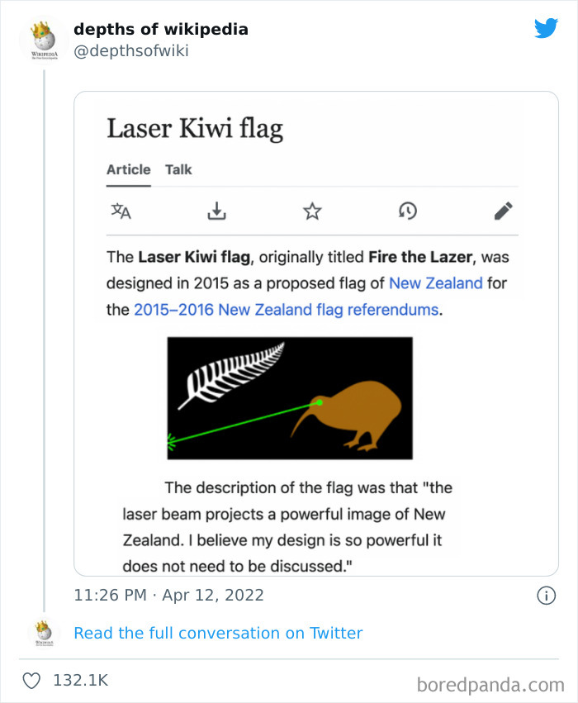
Task: Read the full conversation on Twitter
Action: [218, 634]
